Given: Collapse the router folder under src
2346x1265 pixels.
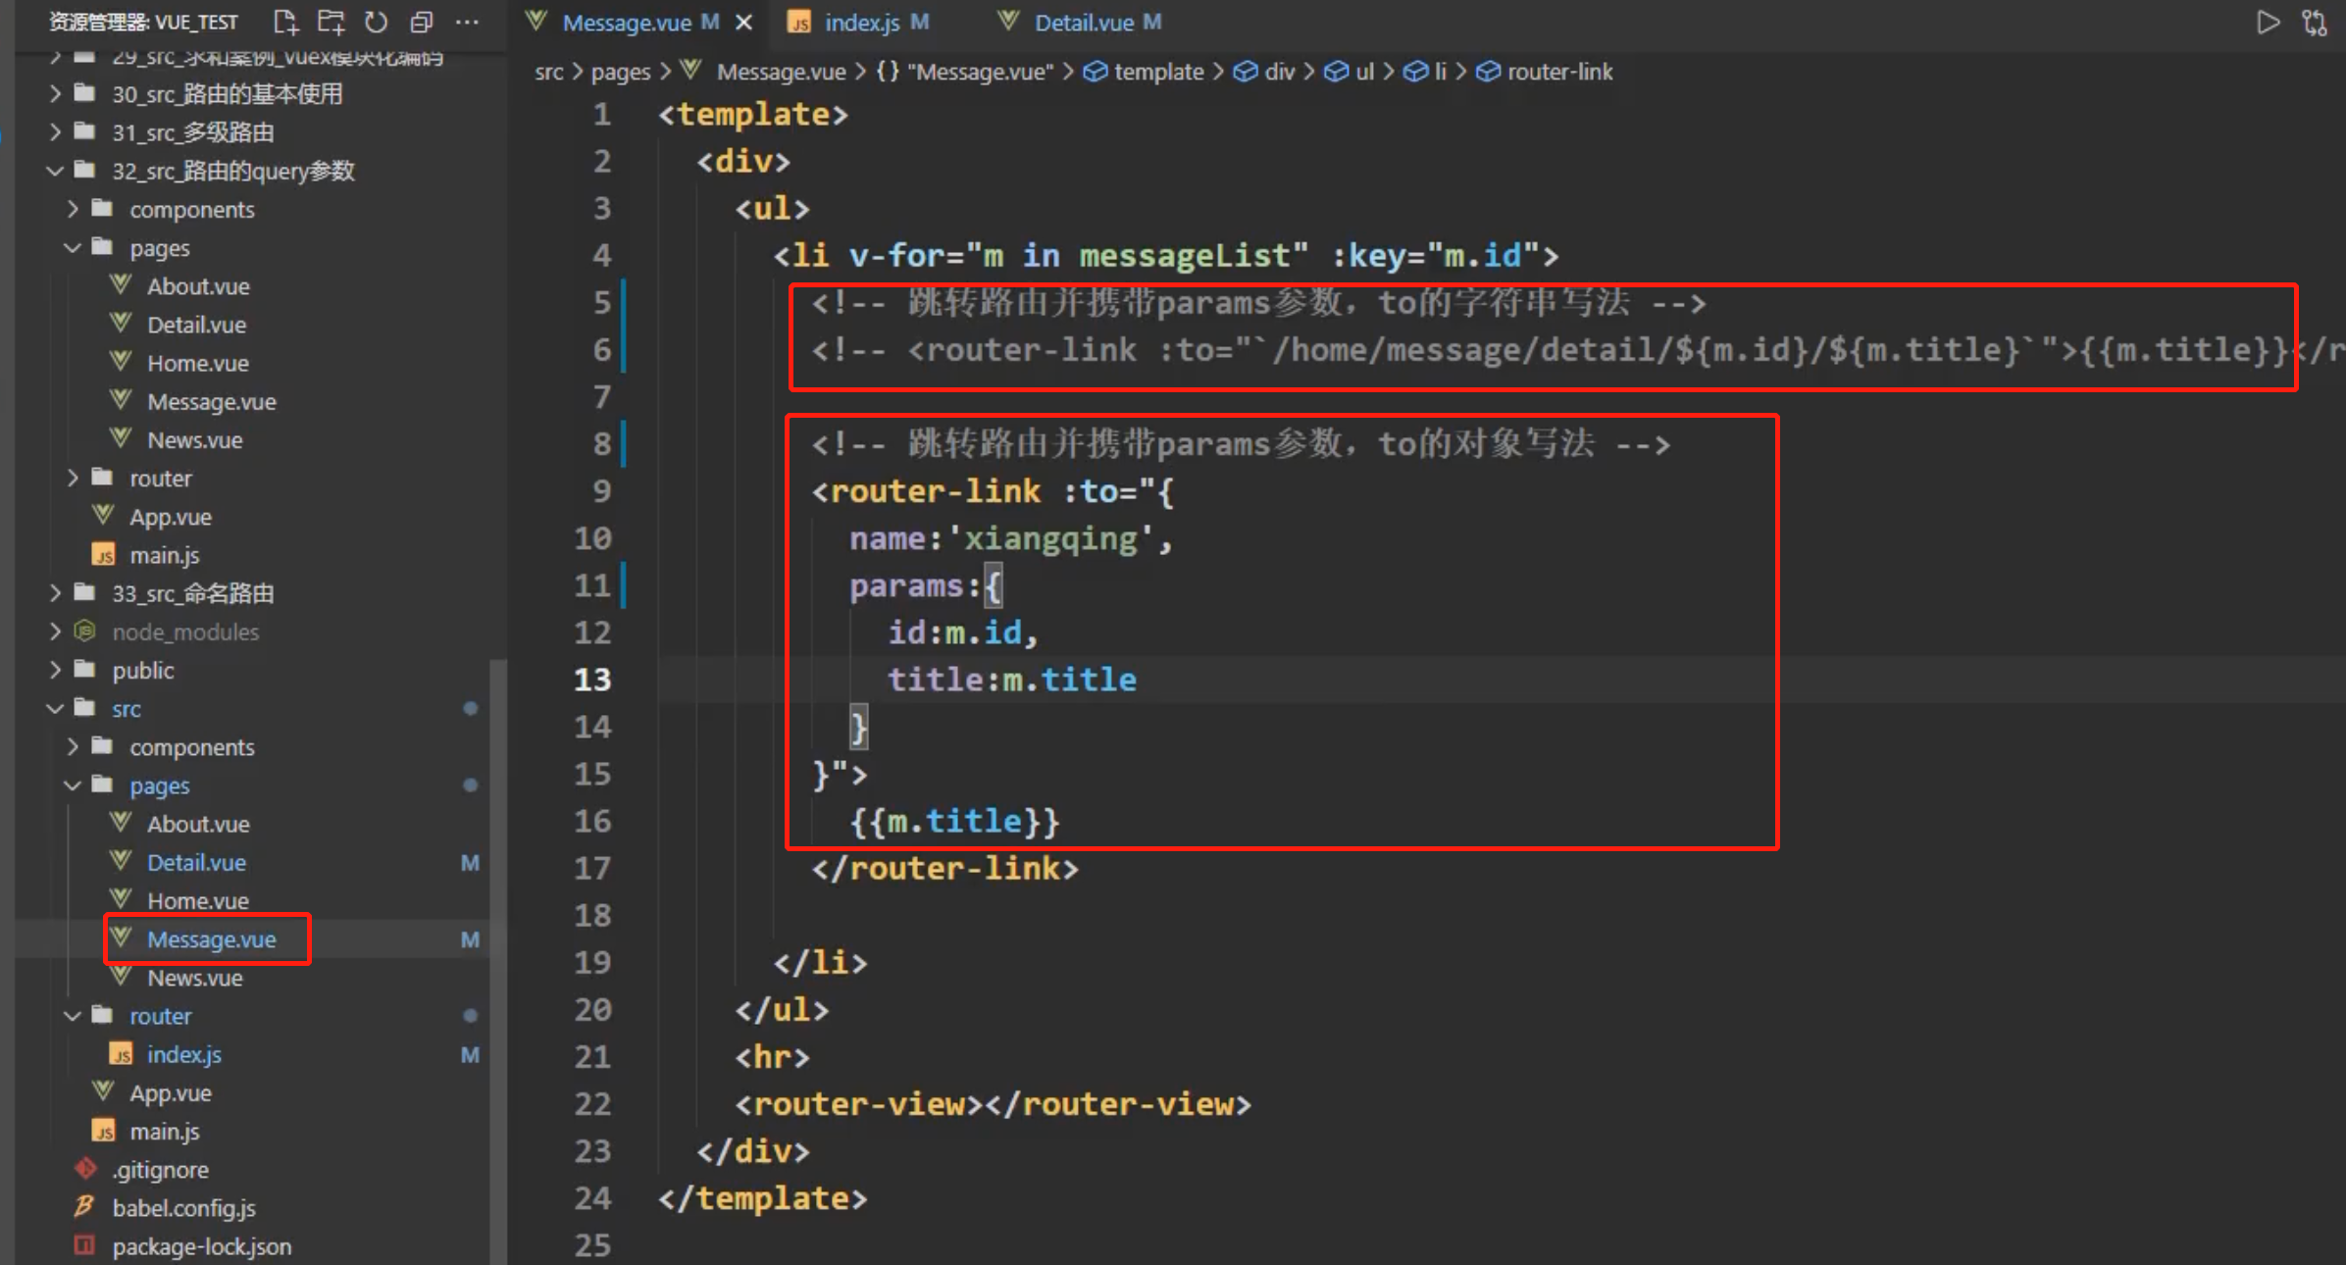Looking at the screenshot, I should (x=160, y=1016).
